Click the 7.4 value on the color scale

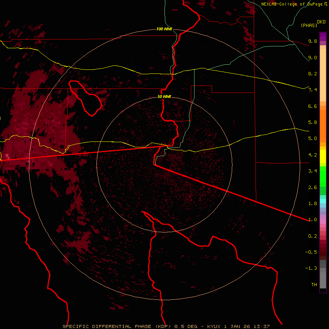(313, 90)
